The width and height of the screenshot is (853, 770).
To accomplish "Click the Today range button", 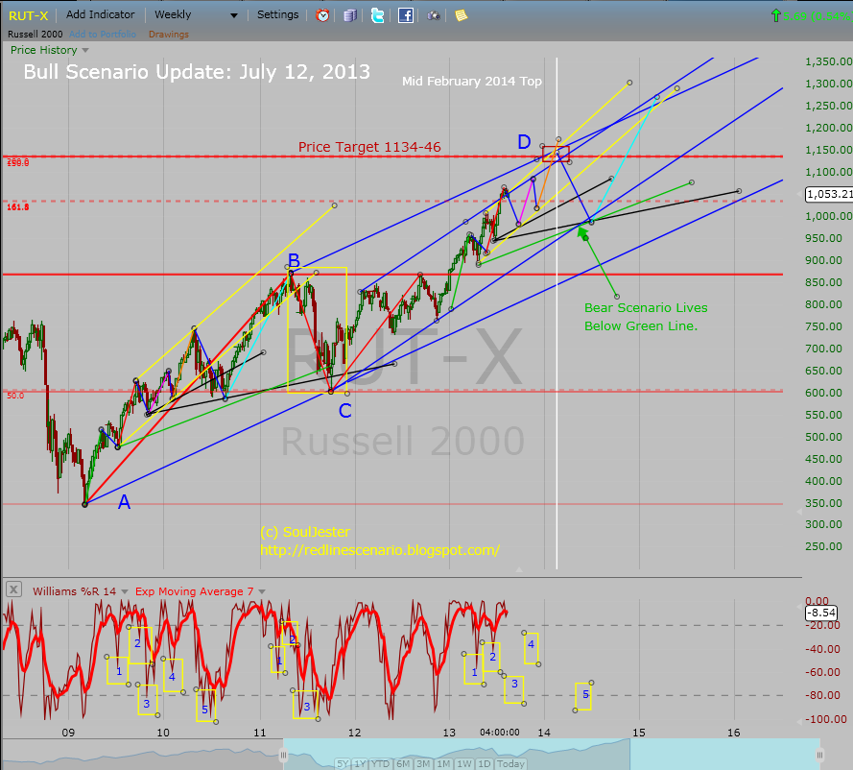I will (x=510, y=764).
